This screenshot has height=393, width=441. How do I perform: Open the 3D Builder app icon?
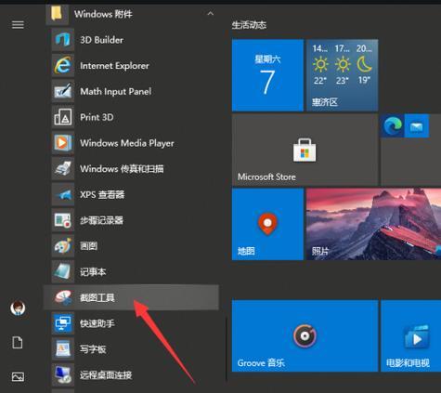click(63, 40)
